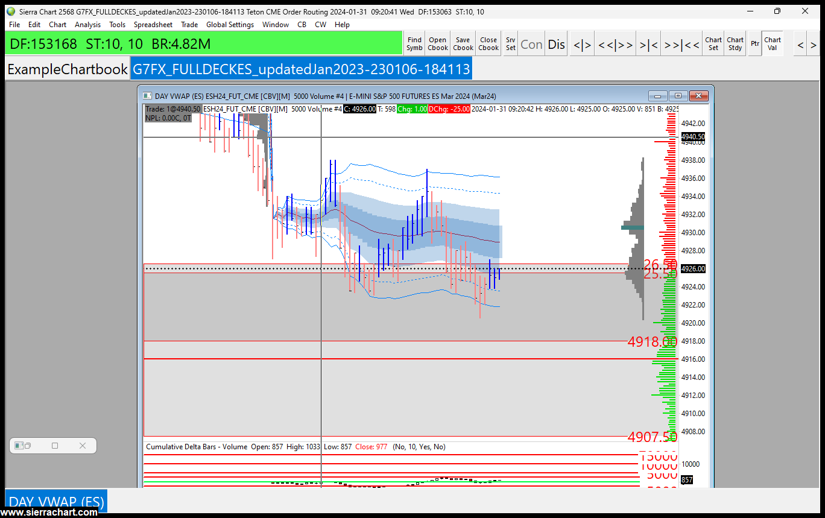
Task: Click the Find Symb toolbar button
Action: 414,44
